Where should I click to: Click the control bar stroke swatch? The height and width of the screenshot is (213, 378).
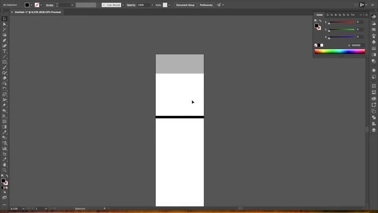tap(37, 5)
